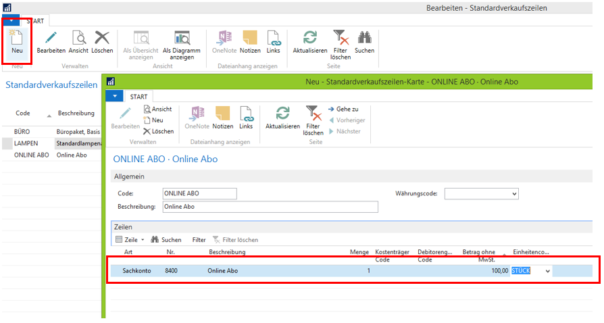Expand the Einheitencode STÜCK dropdown arrow
This screenshot has height=323, width=604.
coord(547,271)
